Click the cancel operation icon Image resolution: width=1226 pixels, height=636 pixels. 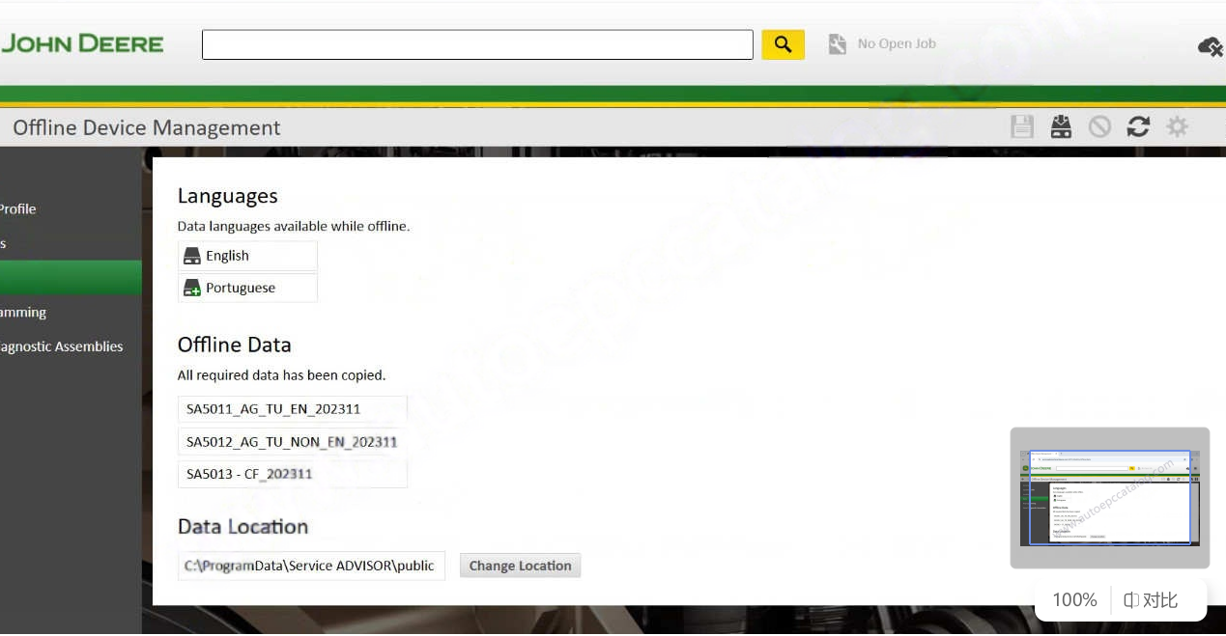click(1099, 126)
